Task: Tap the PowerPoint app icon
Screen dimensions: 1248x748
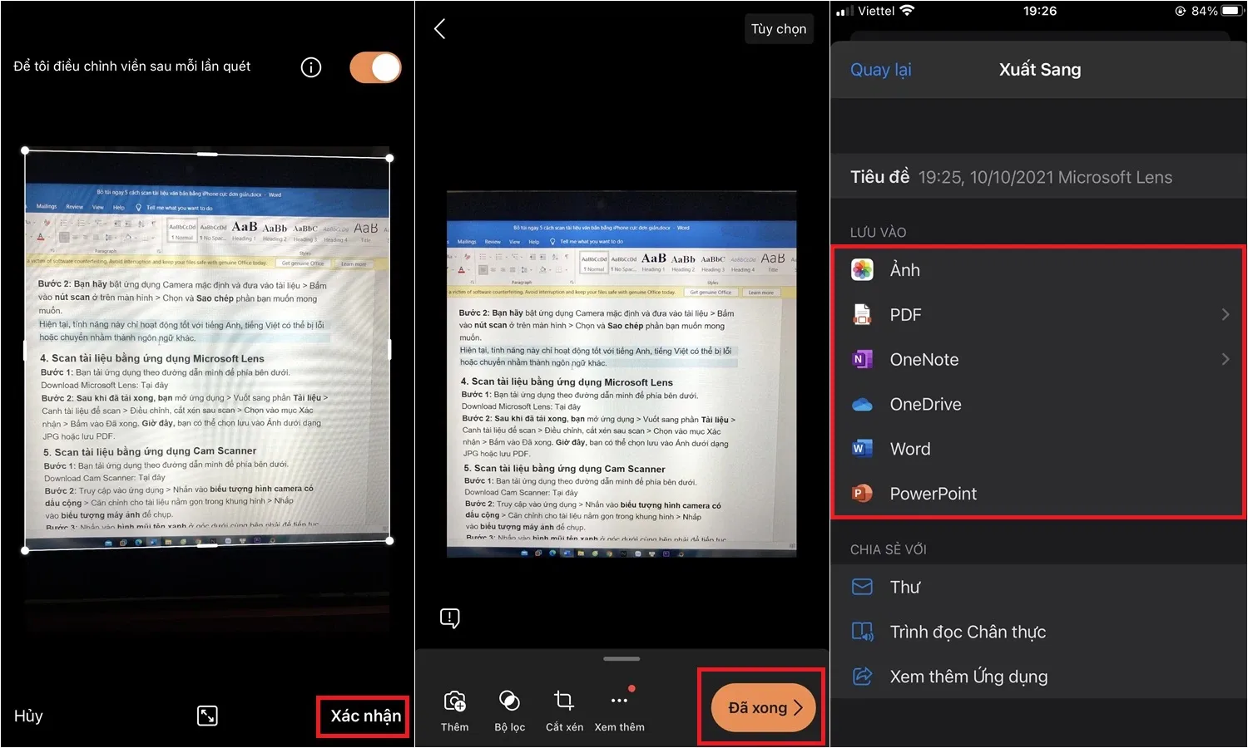Action: pyautogui.click(x=862, y=494)
